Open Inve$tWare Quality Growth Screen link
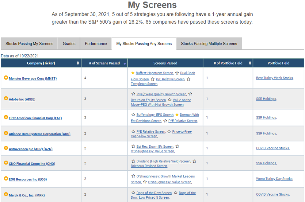The image size is (305, 202). (162, 94)
